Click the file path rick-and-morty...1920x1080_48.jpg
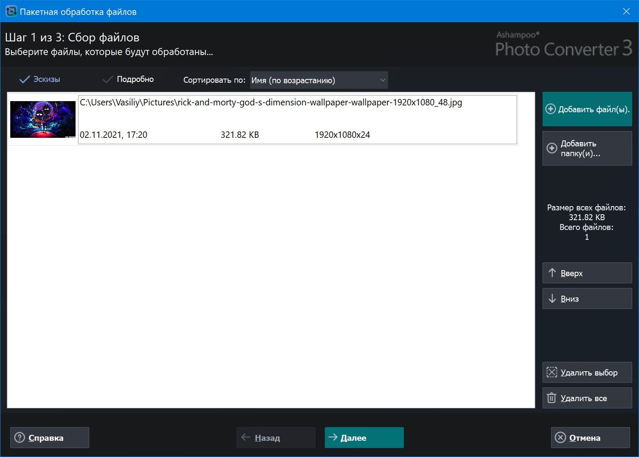 tap(271, 103)
